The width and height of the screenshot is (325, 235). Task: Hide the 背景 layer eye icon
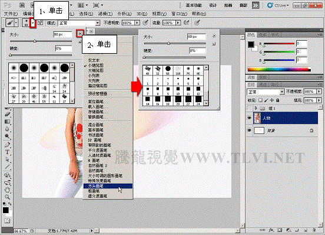point(250,130)
